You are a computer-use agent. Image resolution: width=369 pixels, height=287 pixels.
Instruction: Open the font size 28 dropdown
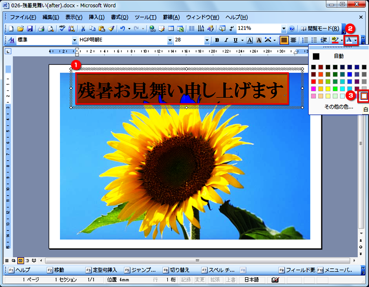pyautogui.click(x=207, y=40)
